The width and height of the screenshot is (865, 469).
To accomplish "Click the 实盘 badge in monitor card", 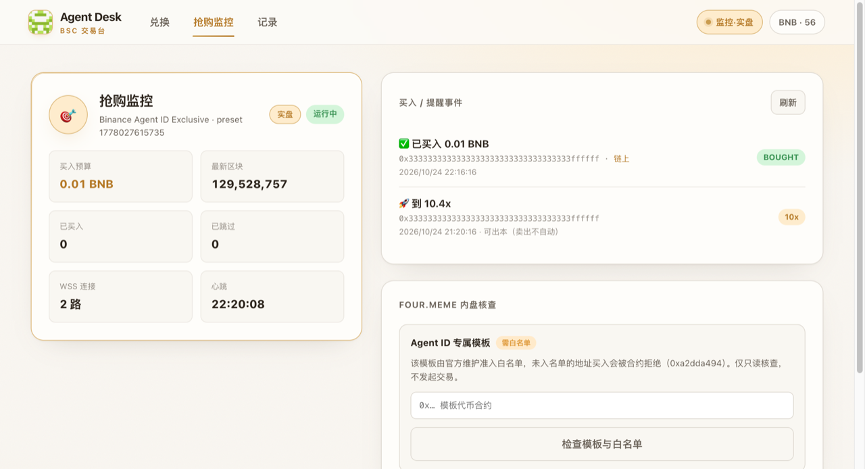I will [x=285, y=114].
